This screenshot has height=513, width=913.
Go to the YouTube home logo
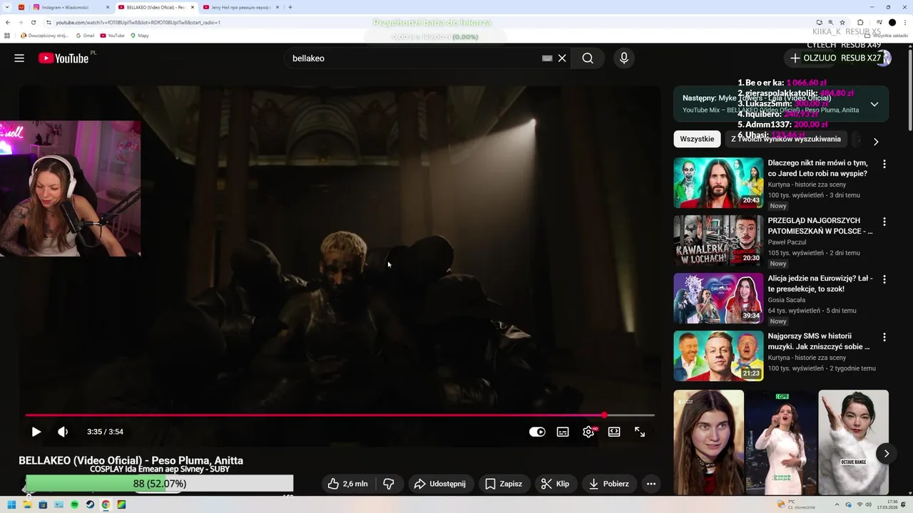(x=64, y=58)
